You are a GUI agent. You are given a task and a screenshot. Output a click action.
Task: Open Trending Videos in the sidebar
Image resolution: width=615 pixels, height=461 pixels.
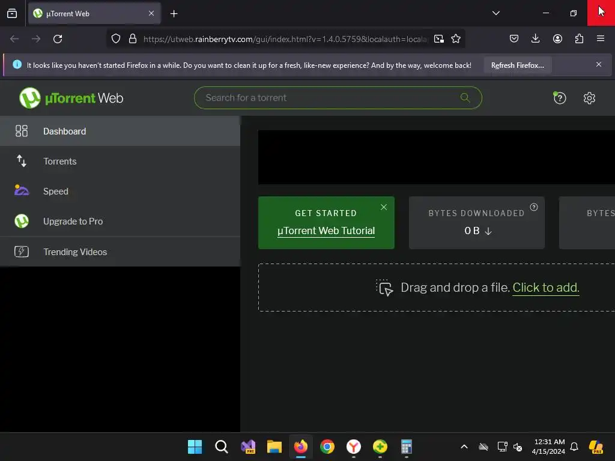[x=120, y=252]
